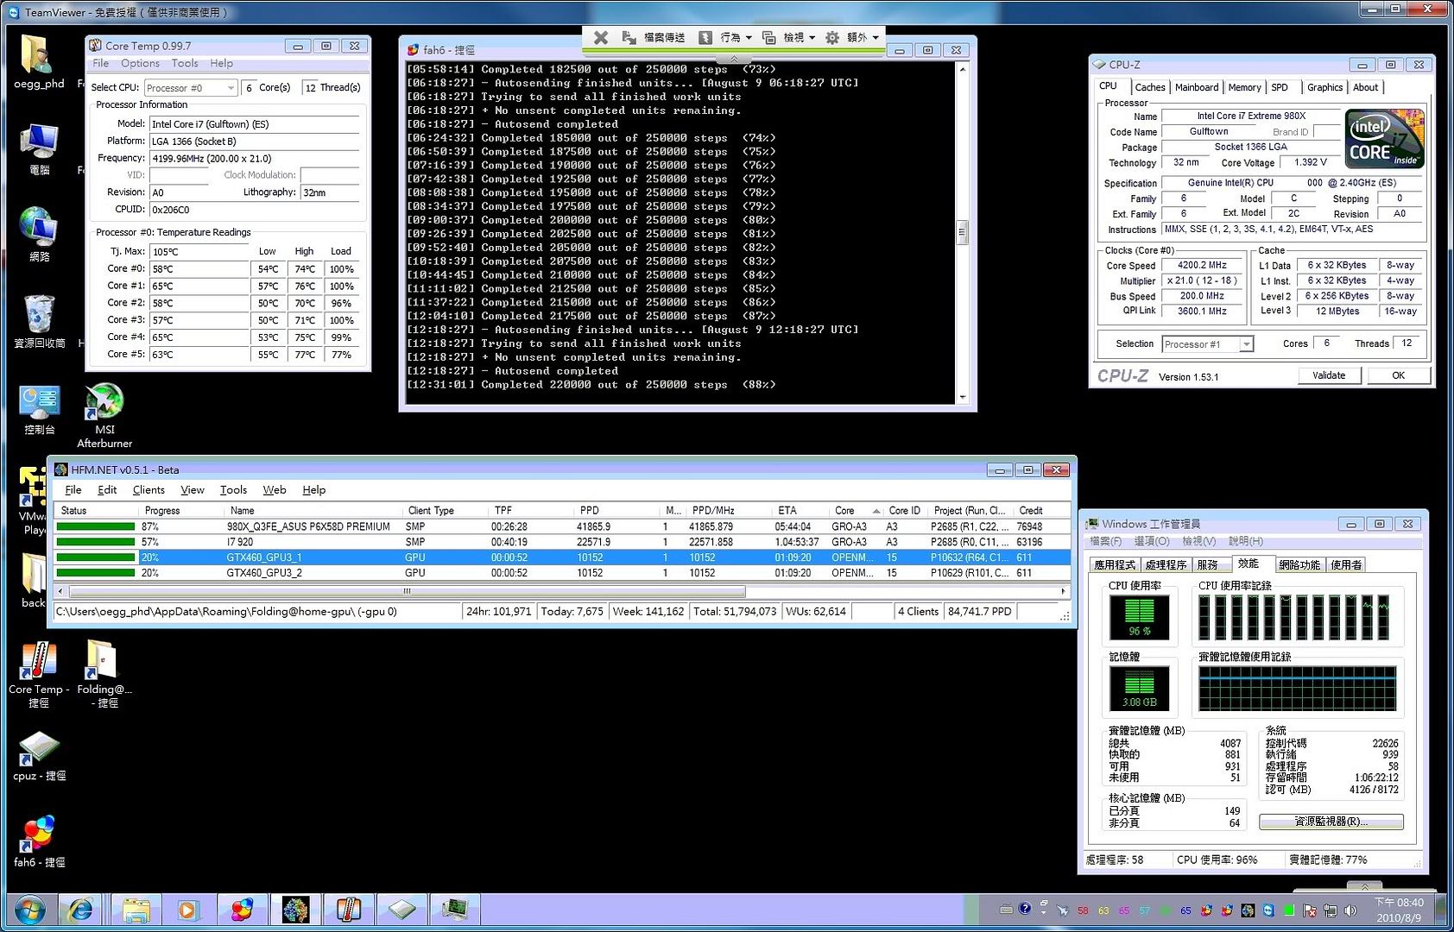Collapse the TeamViewer toolbar with the small chevron
1454x932 pixels.
click(x=734, y=58)
